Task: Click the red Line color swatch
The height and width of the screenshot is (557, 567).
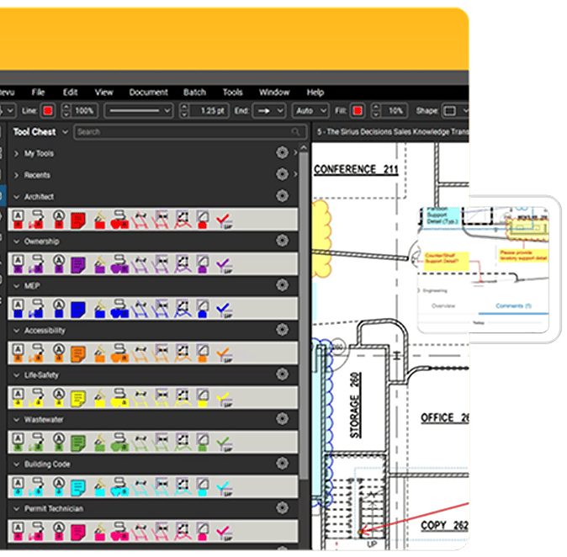Action: pyautogui.click(x=48, y=111)
